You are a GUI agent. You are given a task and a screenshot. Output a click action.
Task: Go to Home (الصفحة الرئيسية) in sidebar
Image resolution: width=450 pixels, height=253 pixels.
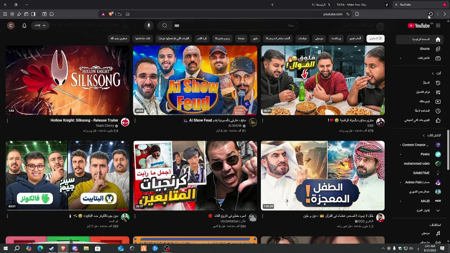pos(420,39)
